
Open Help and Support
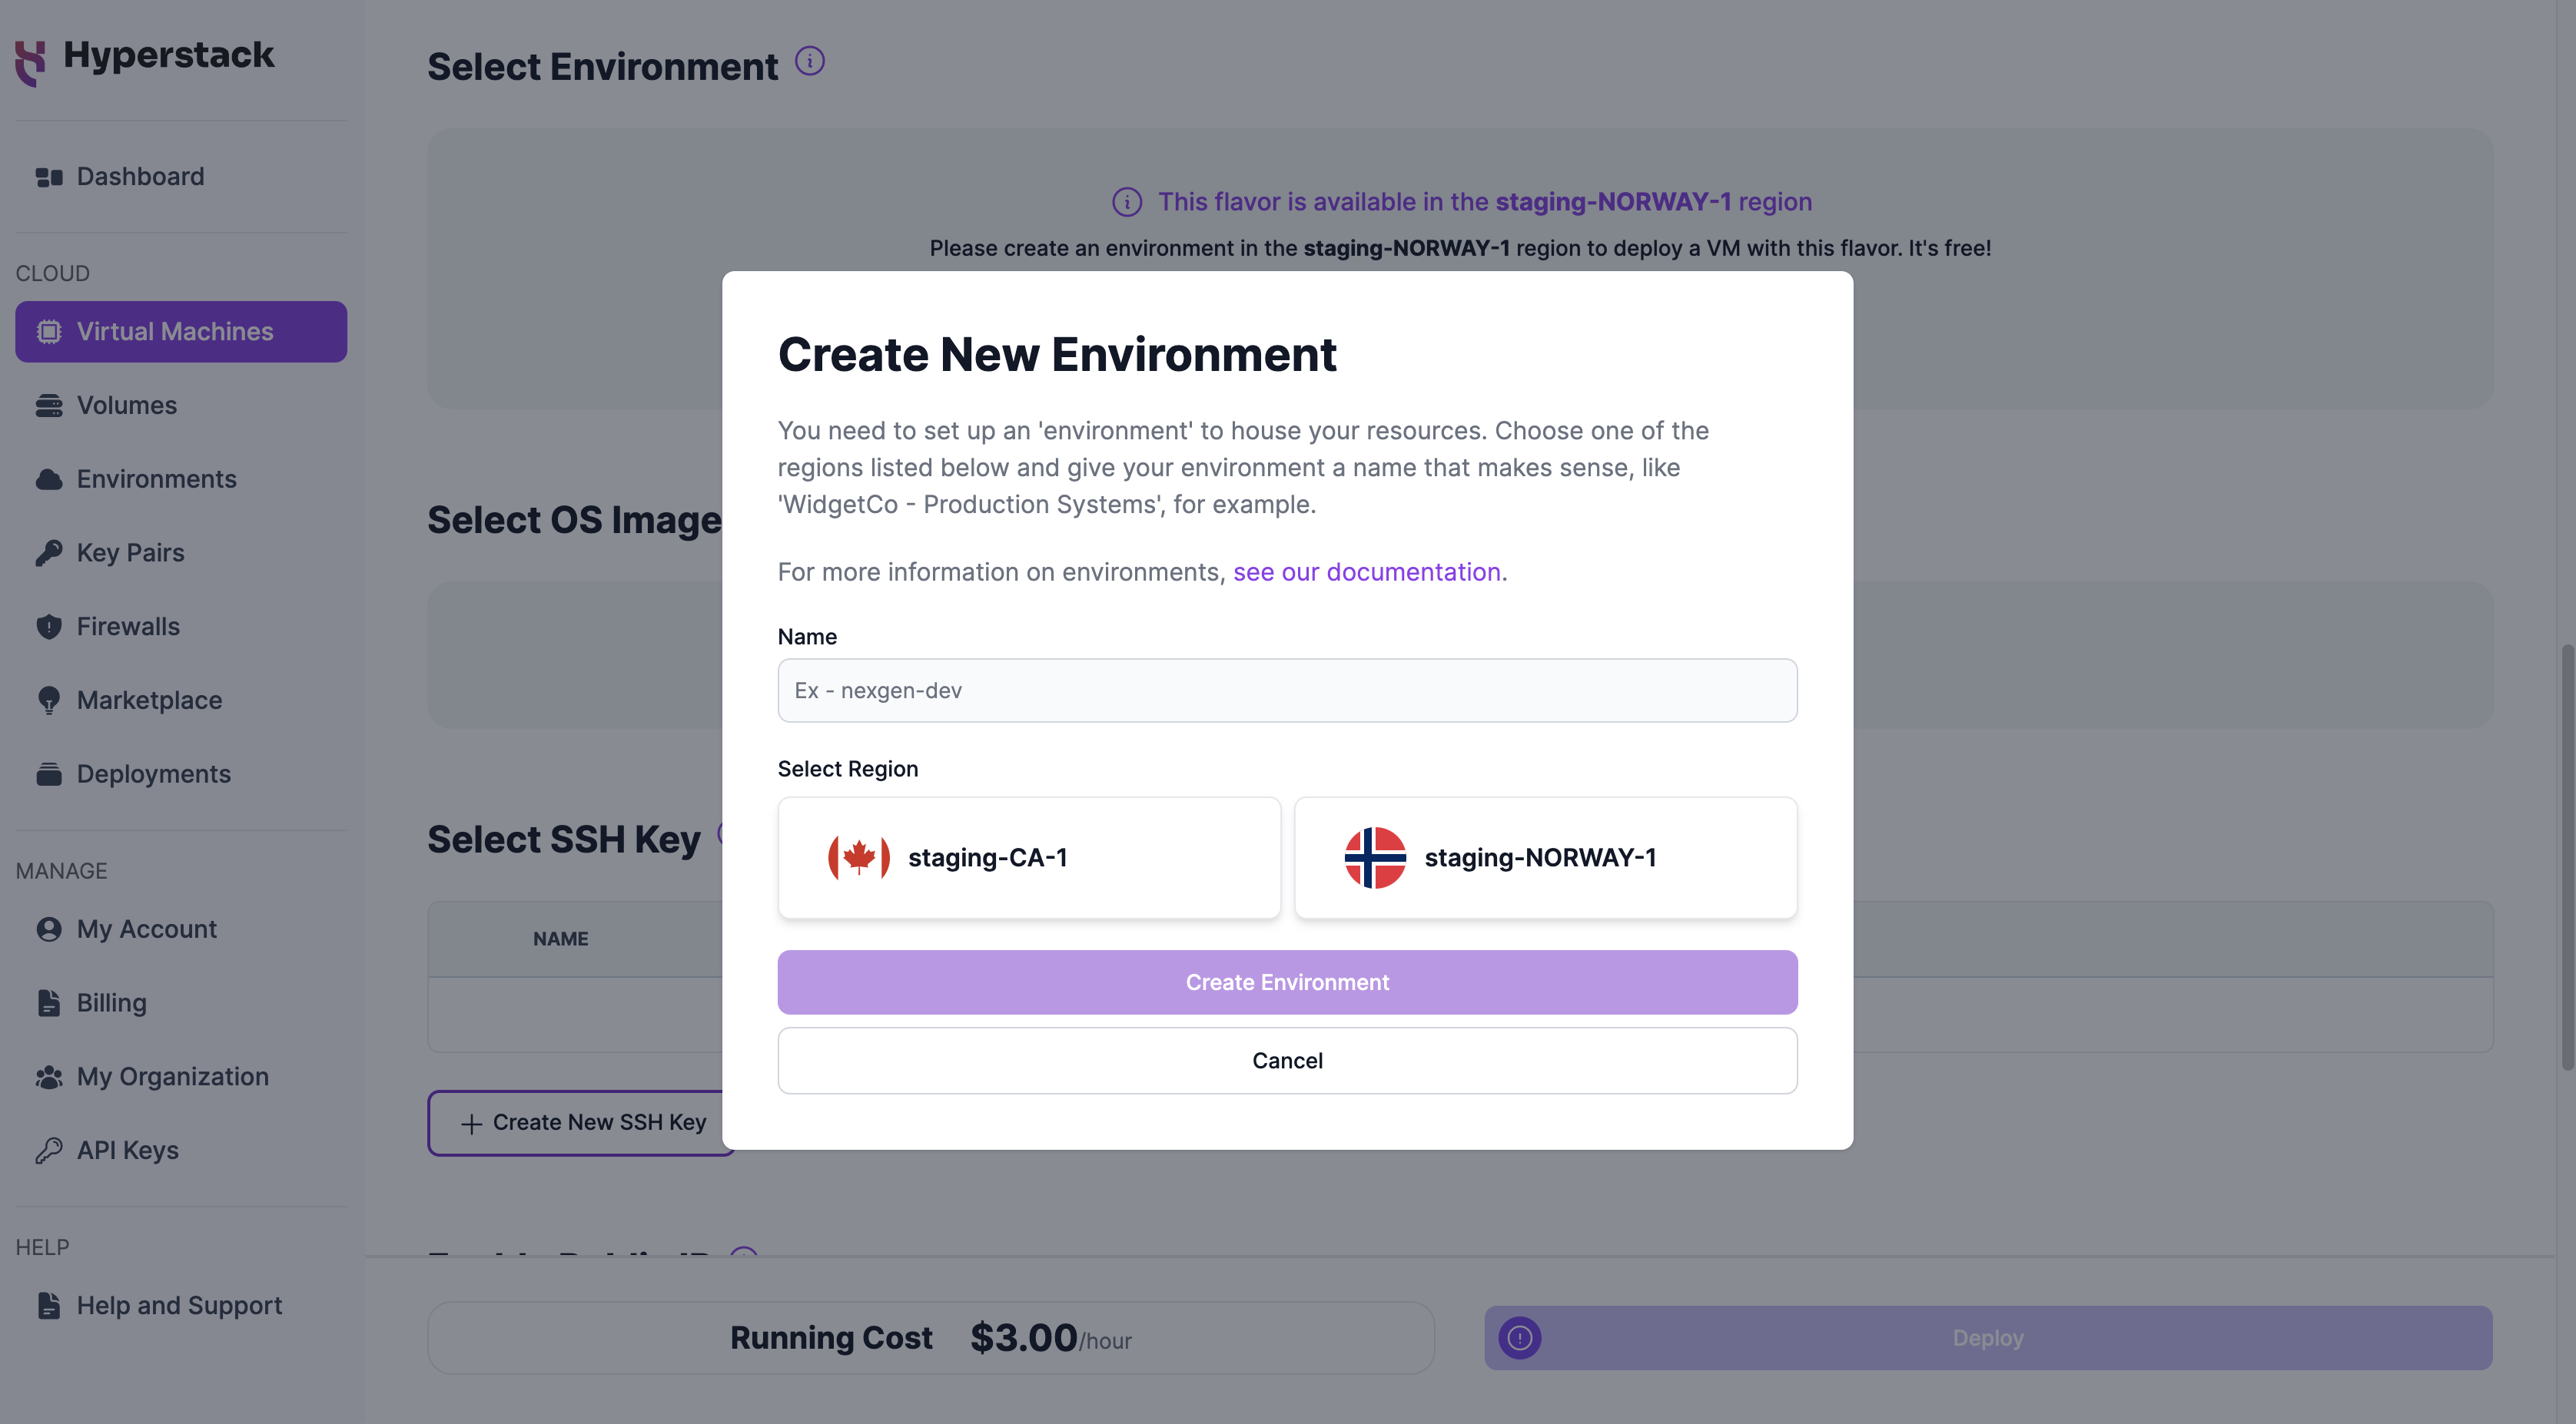point(181,1306)
